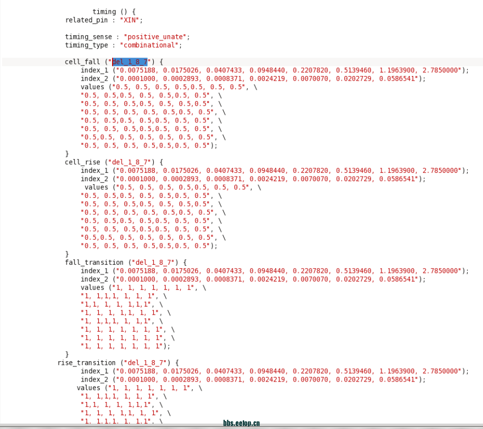Click the bbs.eetop.cn watermark link
The width and height of the screenshot is (483, 429).
coord(242,423)
